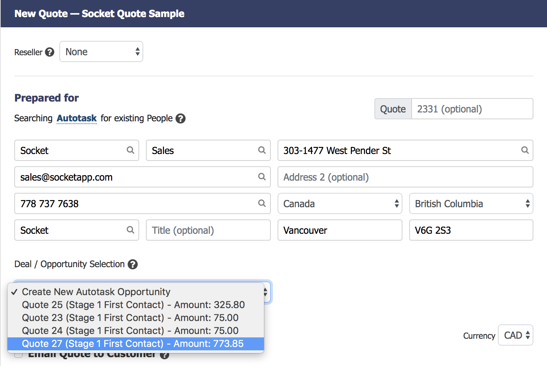Screen dimensions: 547x366
Task: Click the search icon in phone field
Action: coord(262,203)
